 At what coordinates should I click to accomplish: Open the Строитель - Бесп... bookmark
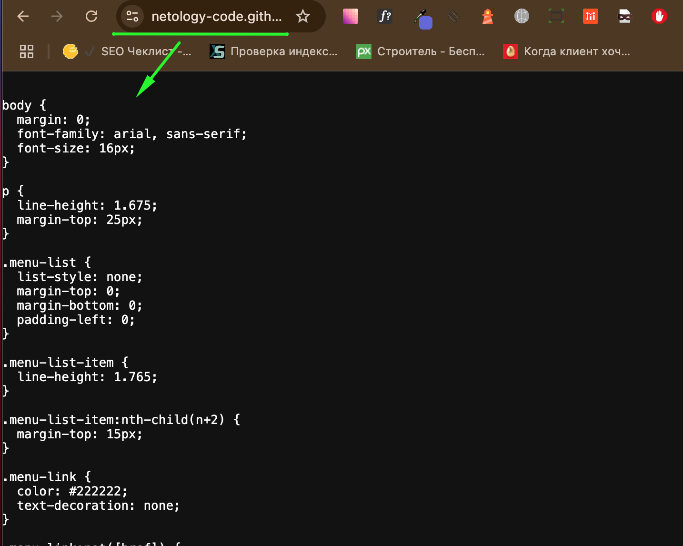pos(421,51)
